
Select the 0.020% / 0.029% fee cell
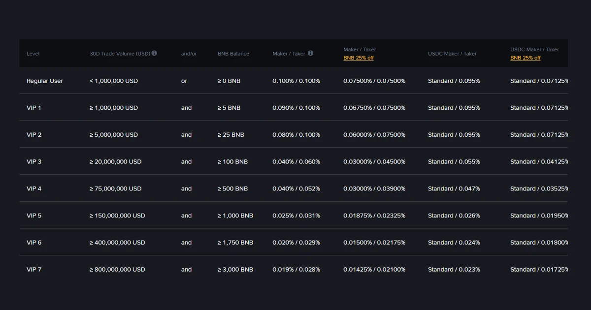[296, 243]
